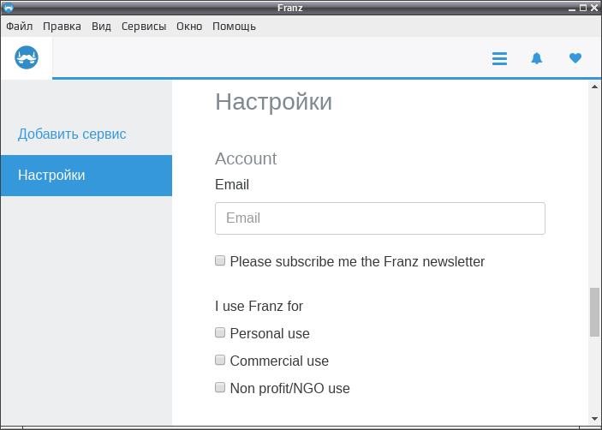Screen dimensions: 602x430
Task: Click the Account section heading
Action: (x=246, y=158)
